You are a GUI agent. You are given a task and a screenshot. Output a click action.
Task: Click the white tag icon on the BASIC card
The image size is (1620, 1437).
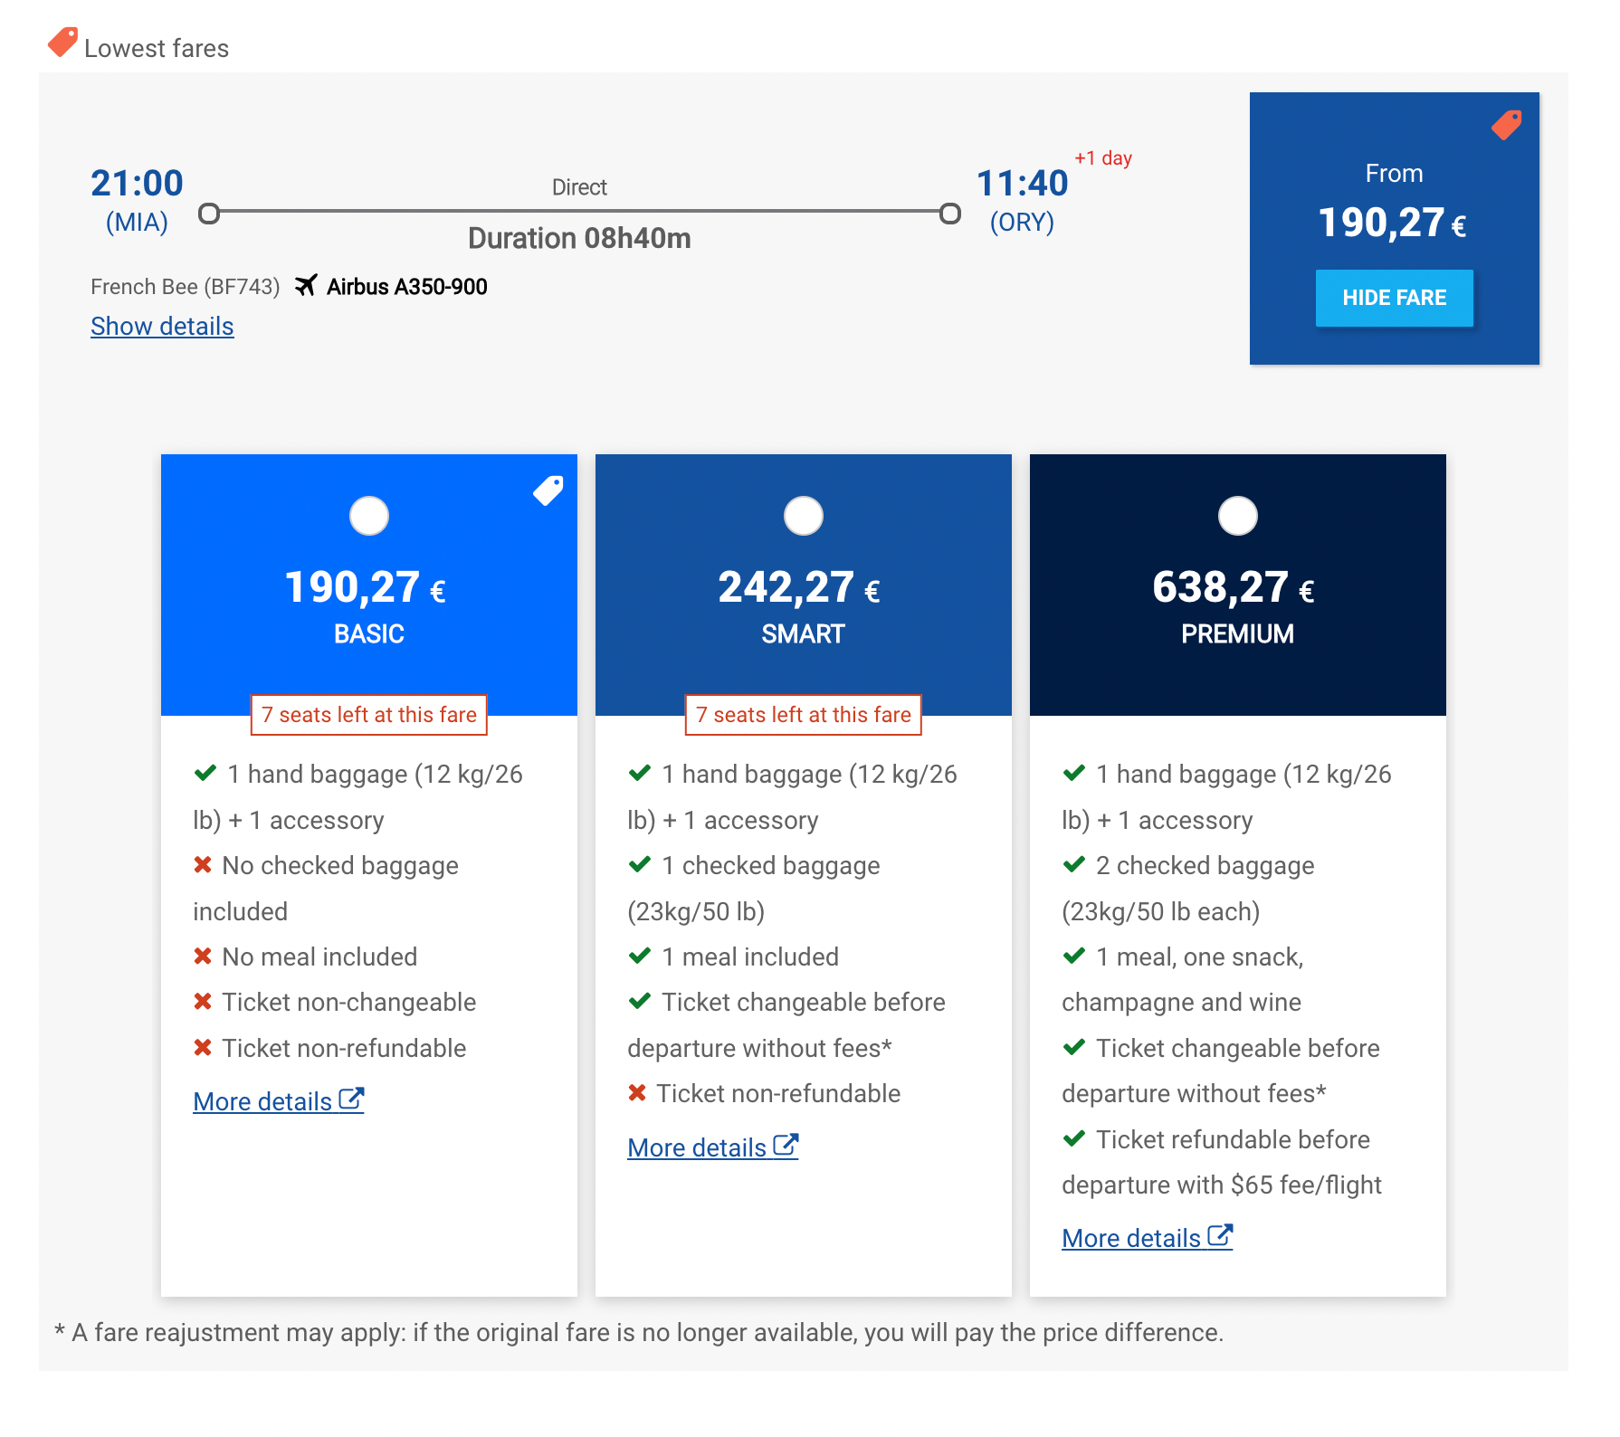[548, 490]
